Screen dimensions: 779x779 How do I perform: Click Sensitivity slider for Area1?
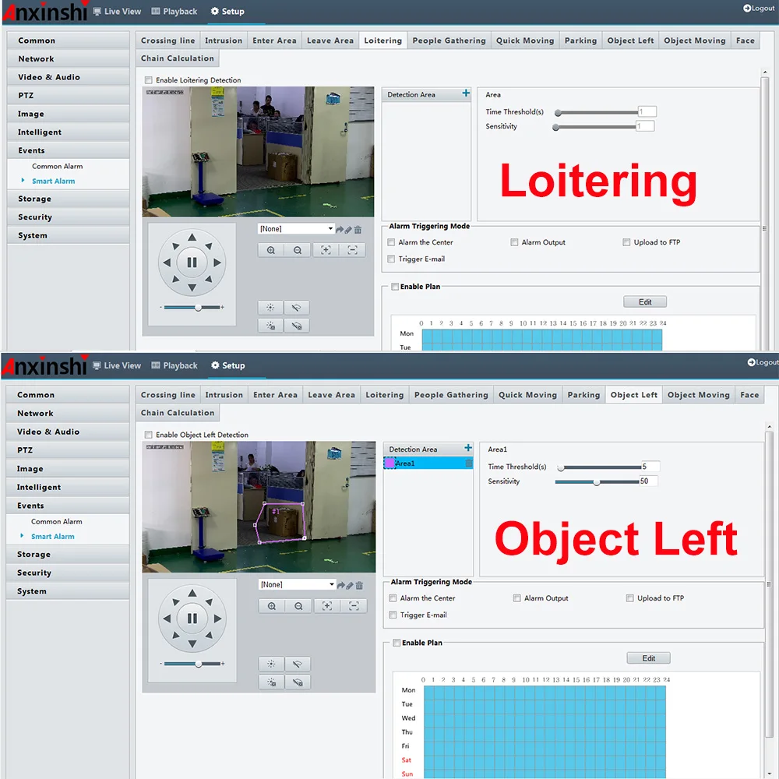coord(597,482)
